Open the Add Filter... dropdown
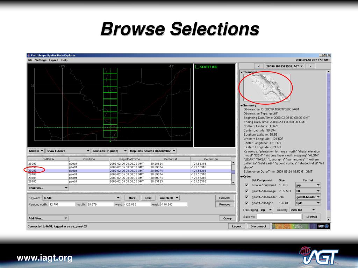 [48, 218]
